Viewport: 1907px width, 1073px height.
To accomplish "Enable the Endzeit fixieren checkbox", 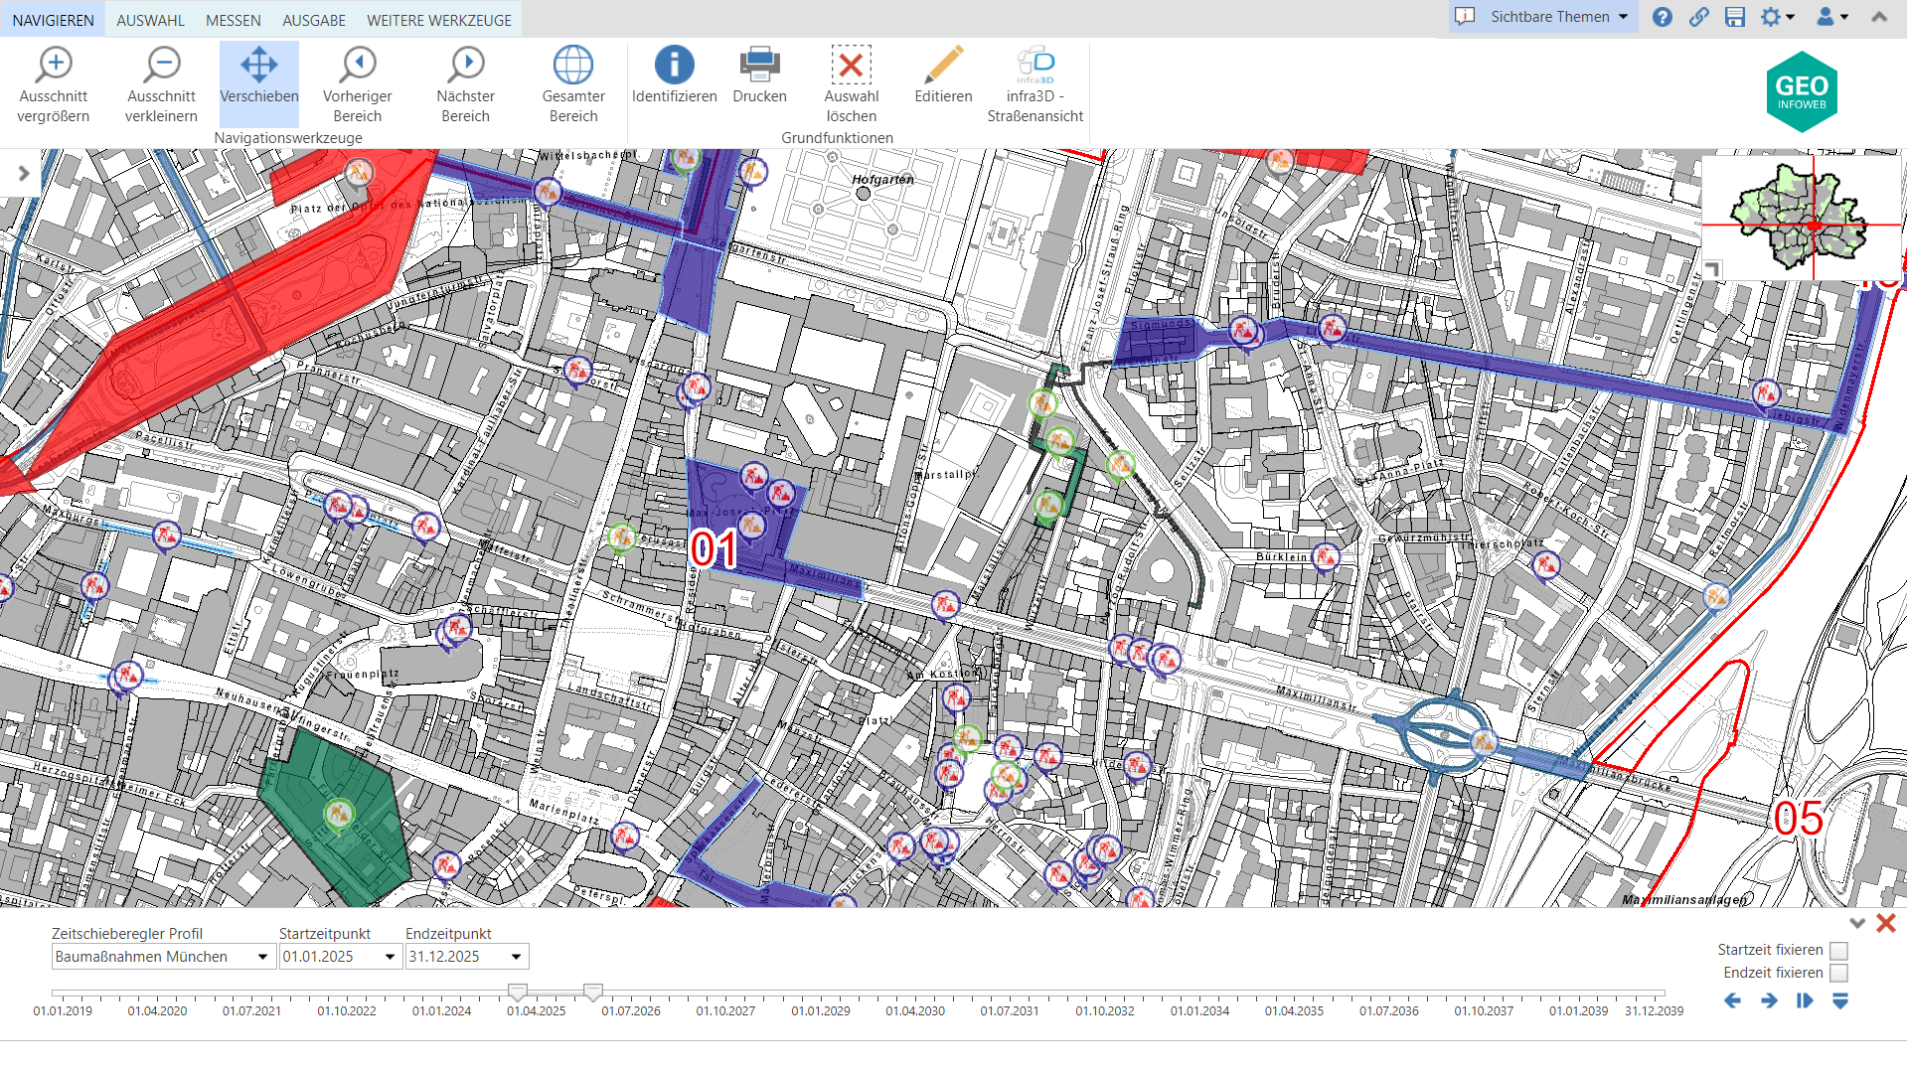I will [1839, 974].
